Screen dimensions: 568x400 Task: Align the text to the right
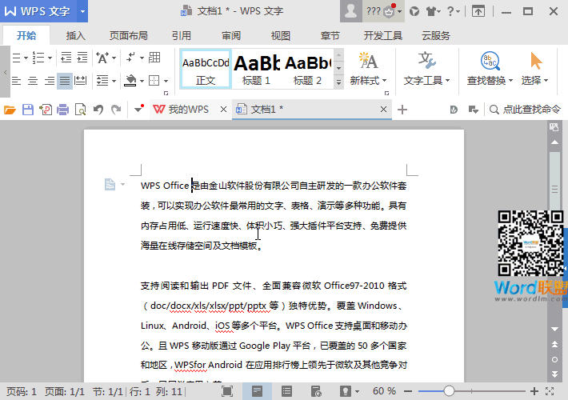coord(50,81)
